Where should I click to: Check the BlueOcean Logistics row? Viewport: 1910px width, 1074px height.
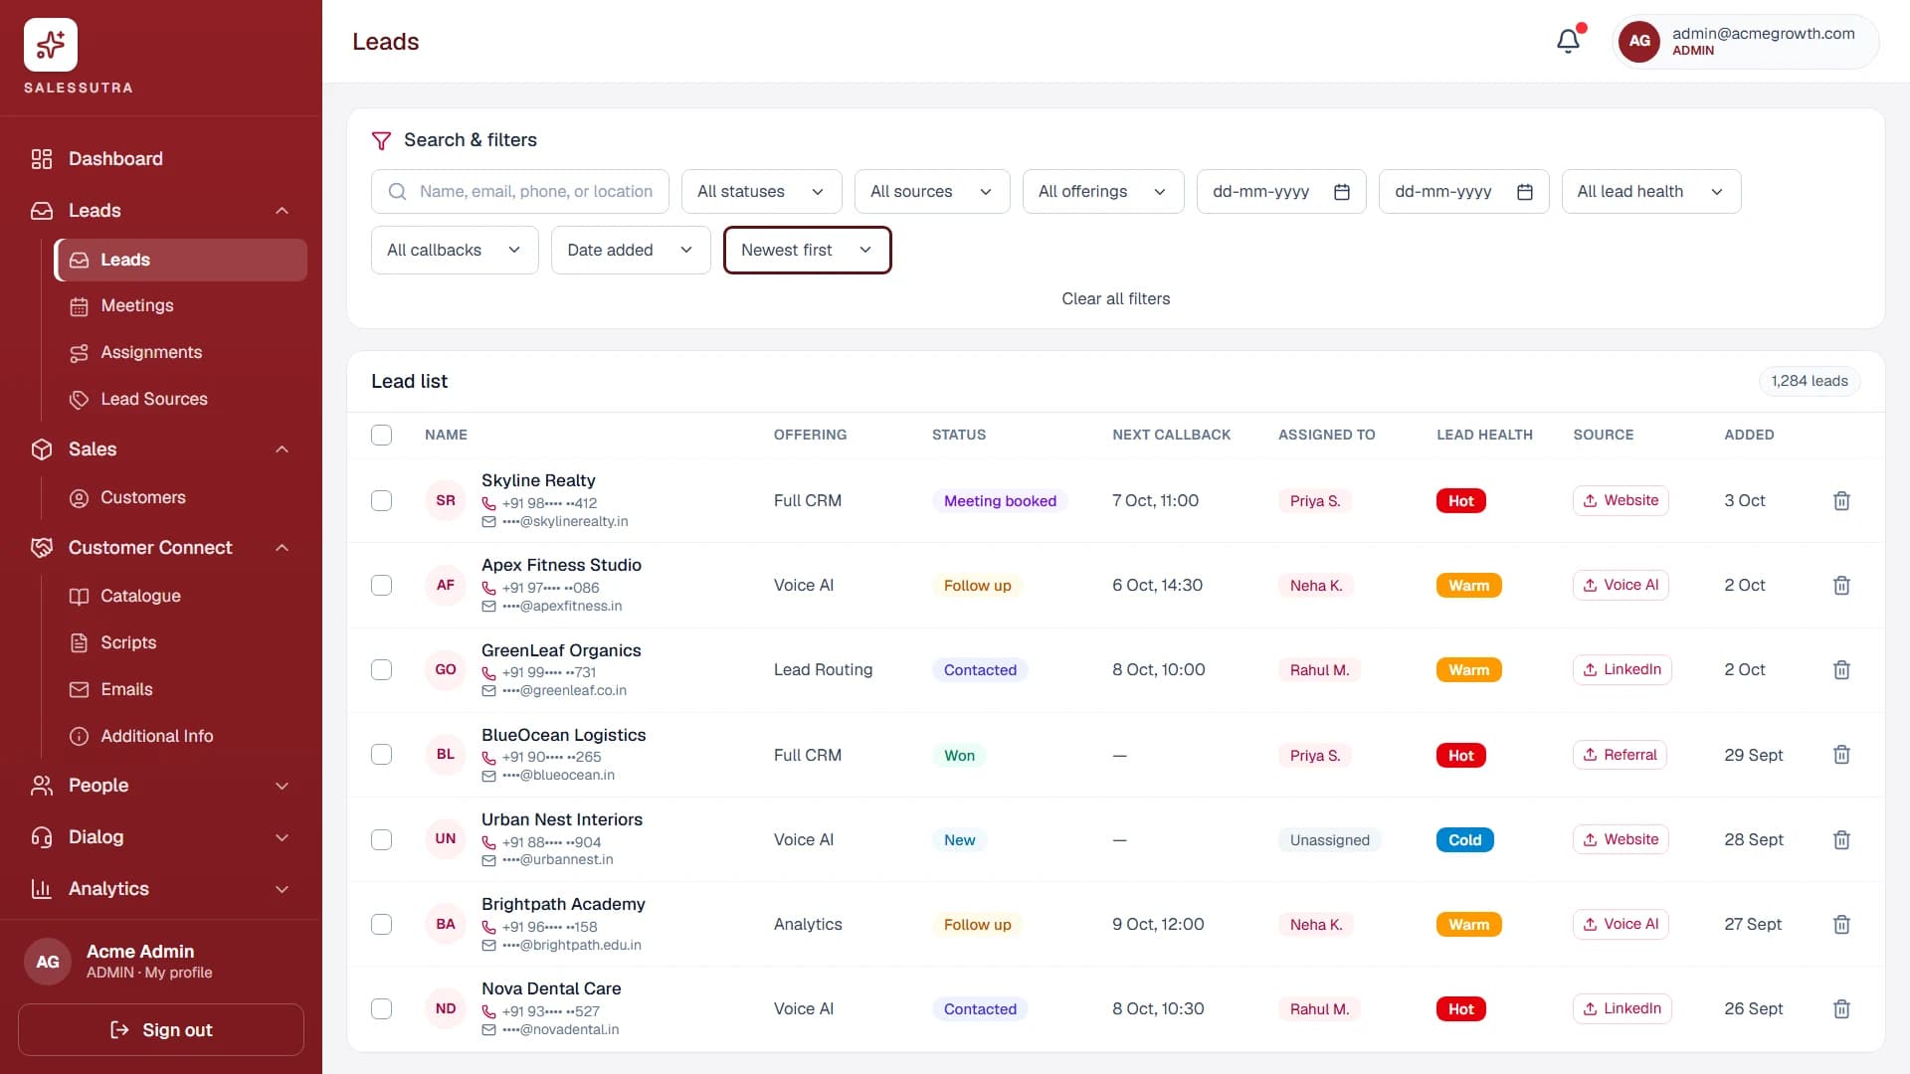pyautogui.click(x=381, y=754)
